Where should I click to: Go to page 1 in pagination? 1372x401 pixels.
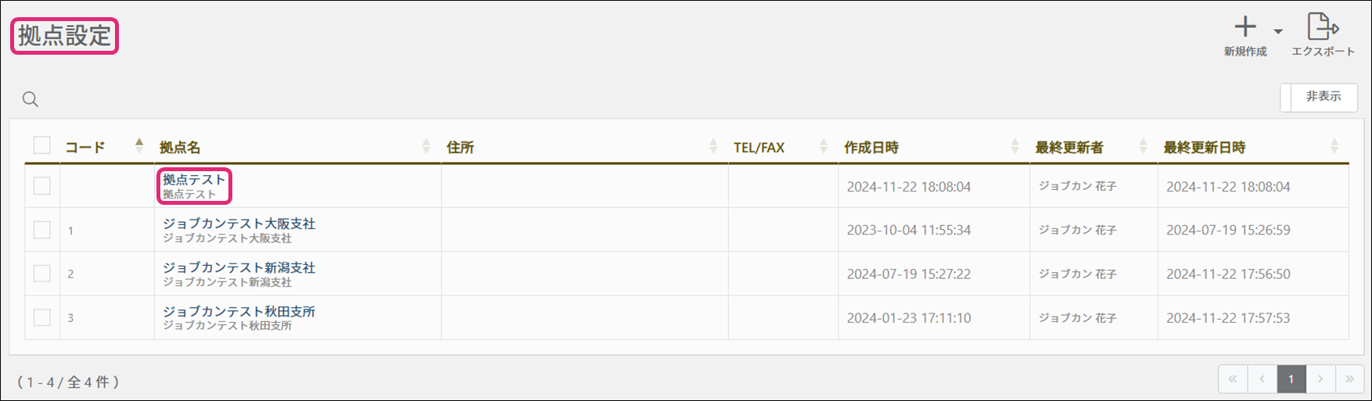pos(1291,379)
